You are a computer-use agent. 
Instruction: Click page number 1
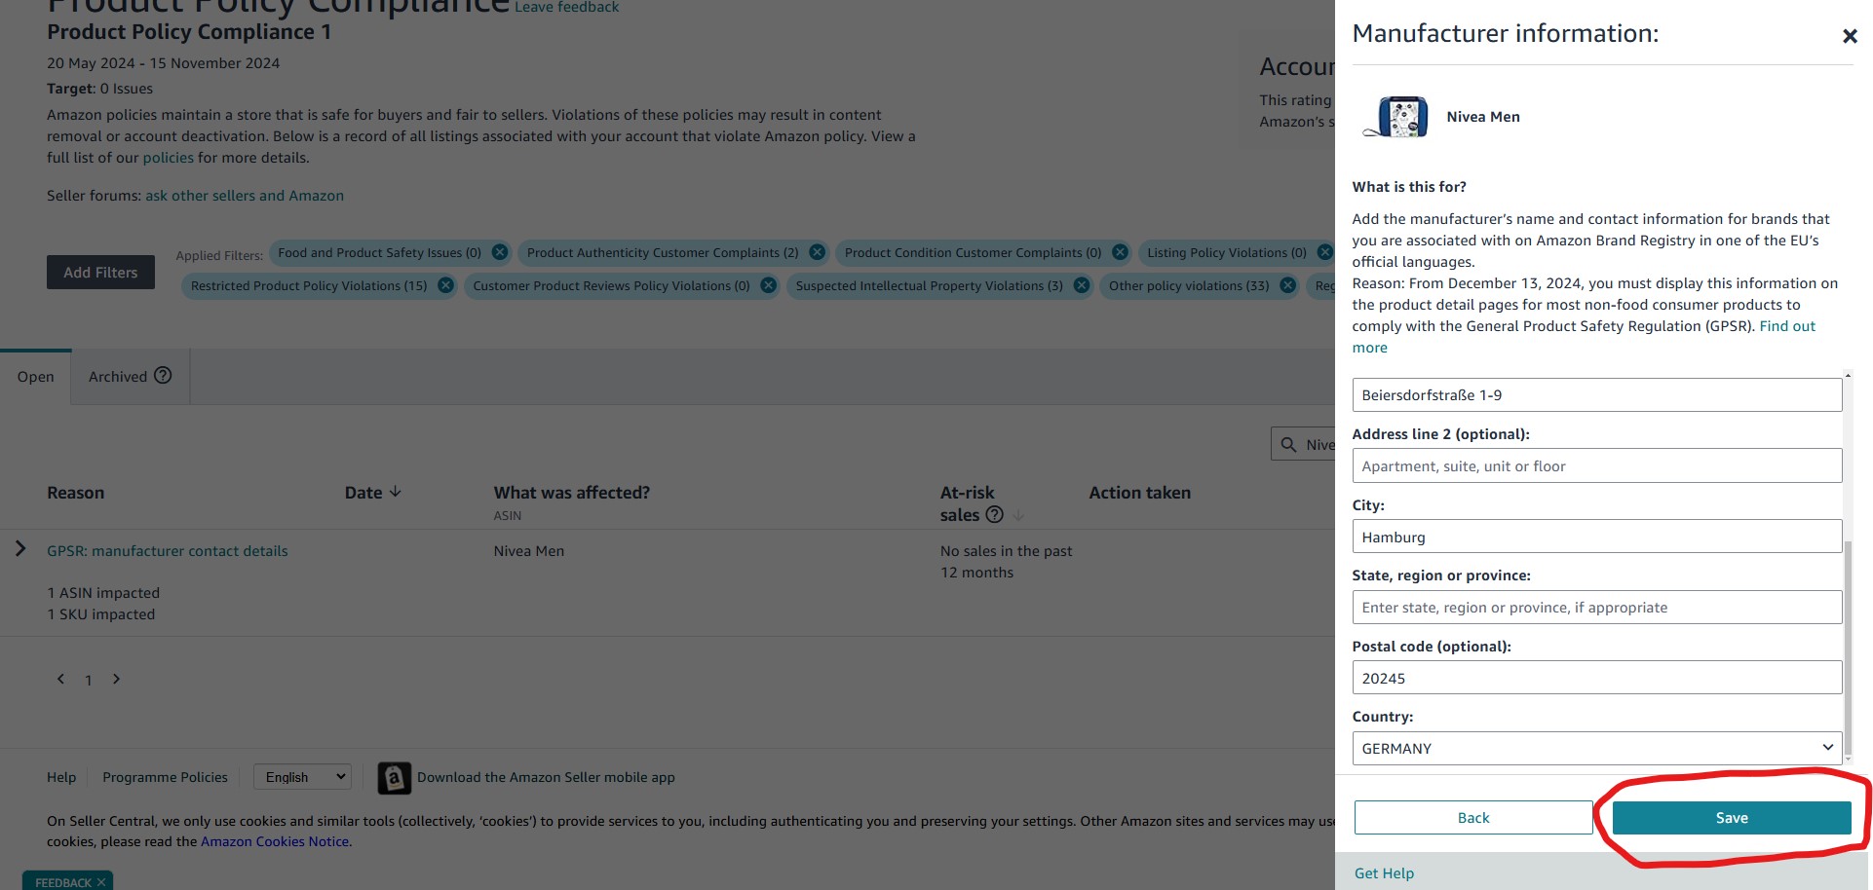[x=88, y=681]
